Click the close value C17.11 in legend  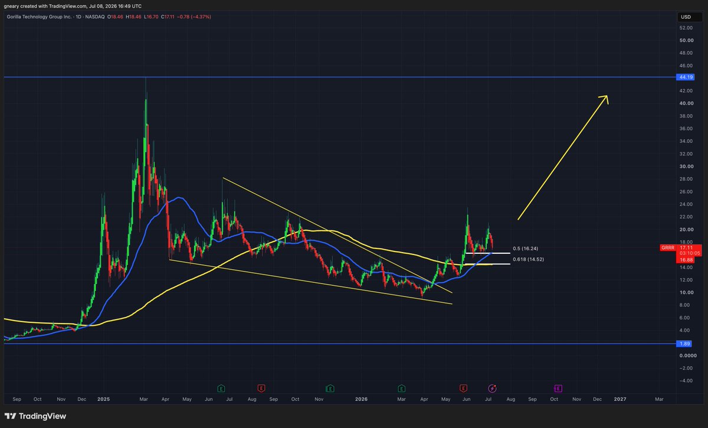coord(169,17)
